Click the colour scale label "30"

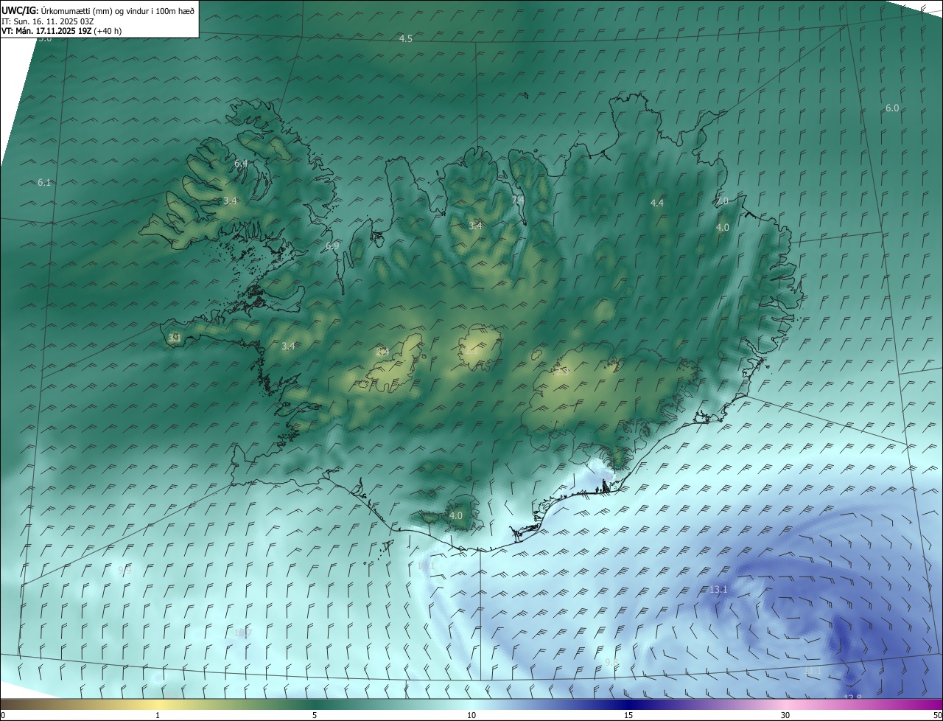[x=785, y=715]
